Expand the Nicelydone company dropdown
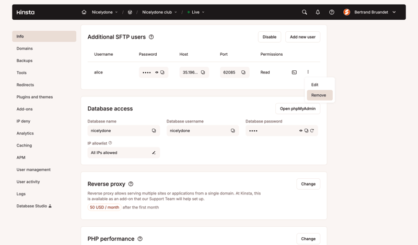The height and width of the screenshot is (245, 418). pos(105,12)
